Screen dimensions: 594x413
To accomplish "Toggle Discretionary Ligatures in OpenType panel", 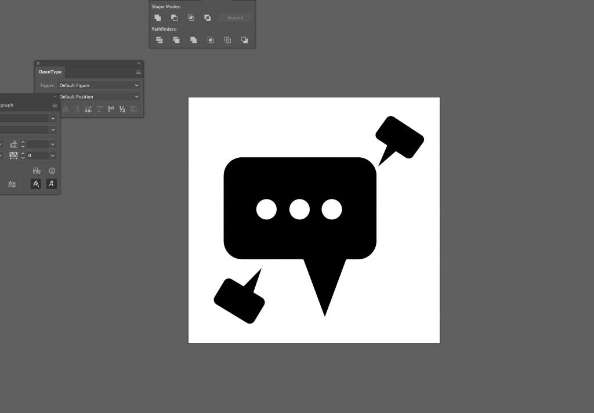I will coord(65,110).
